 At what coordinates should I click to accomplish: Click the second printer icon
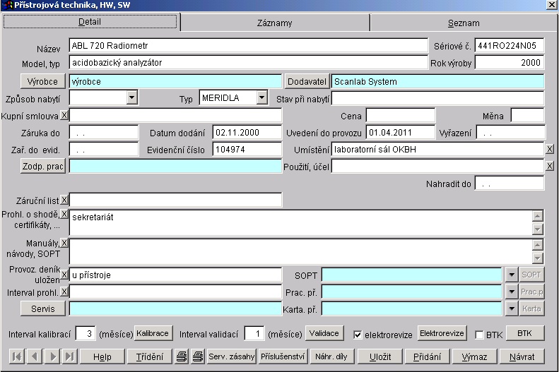(x=198, y=356)
